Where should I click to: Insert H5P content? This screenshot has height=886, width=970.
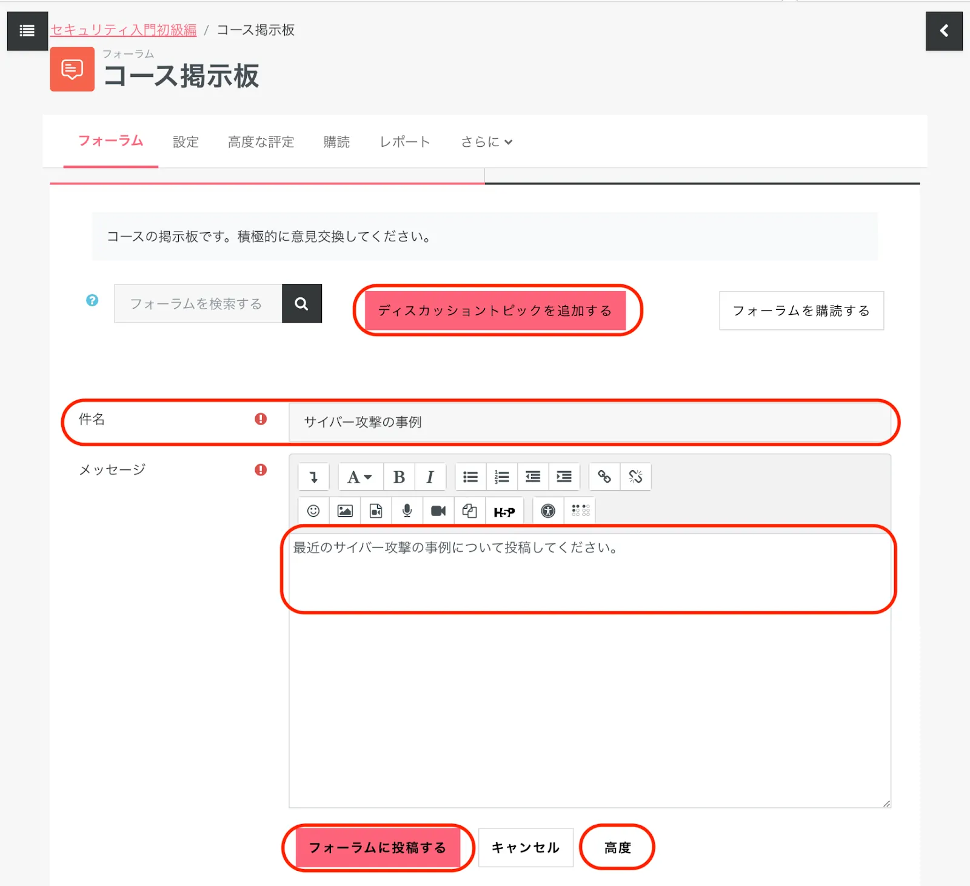pos(504,512)
